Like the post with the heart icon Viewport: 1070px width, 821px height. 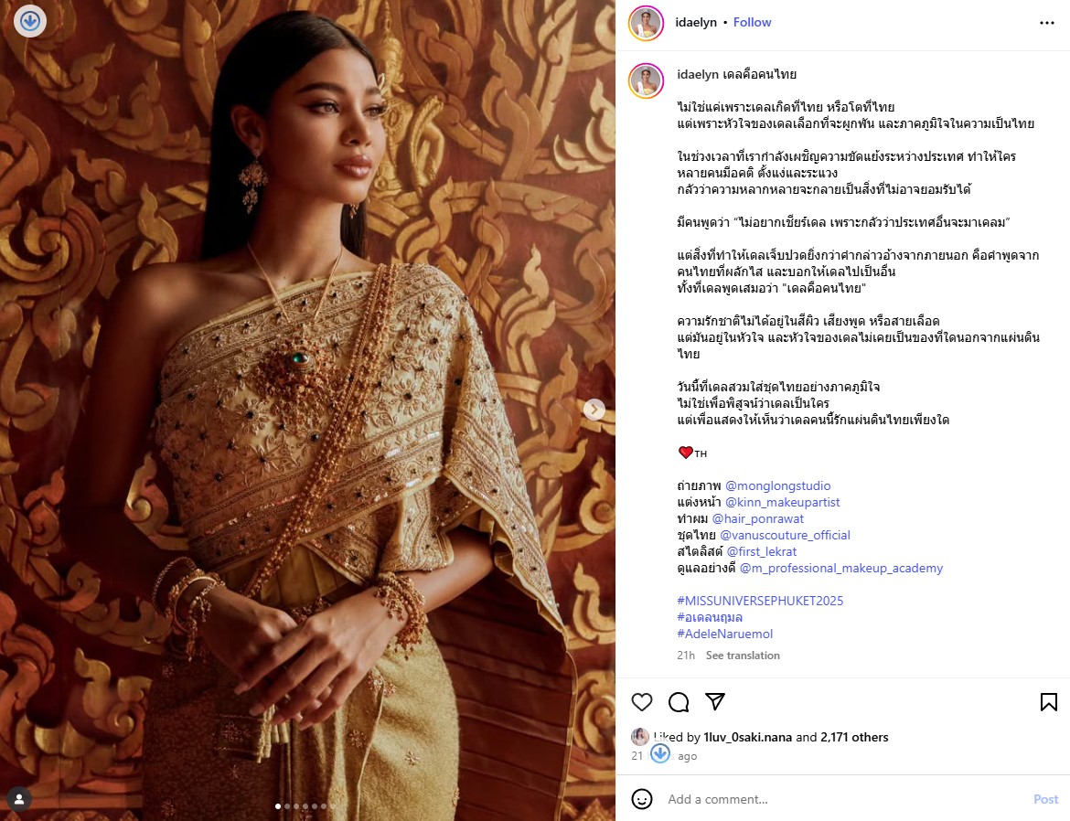tap(641, 701)
